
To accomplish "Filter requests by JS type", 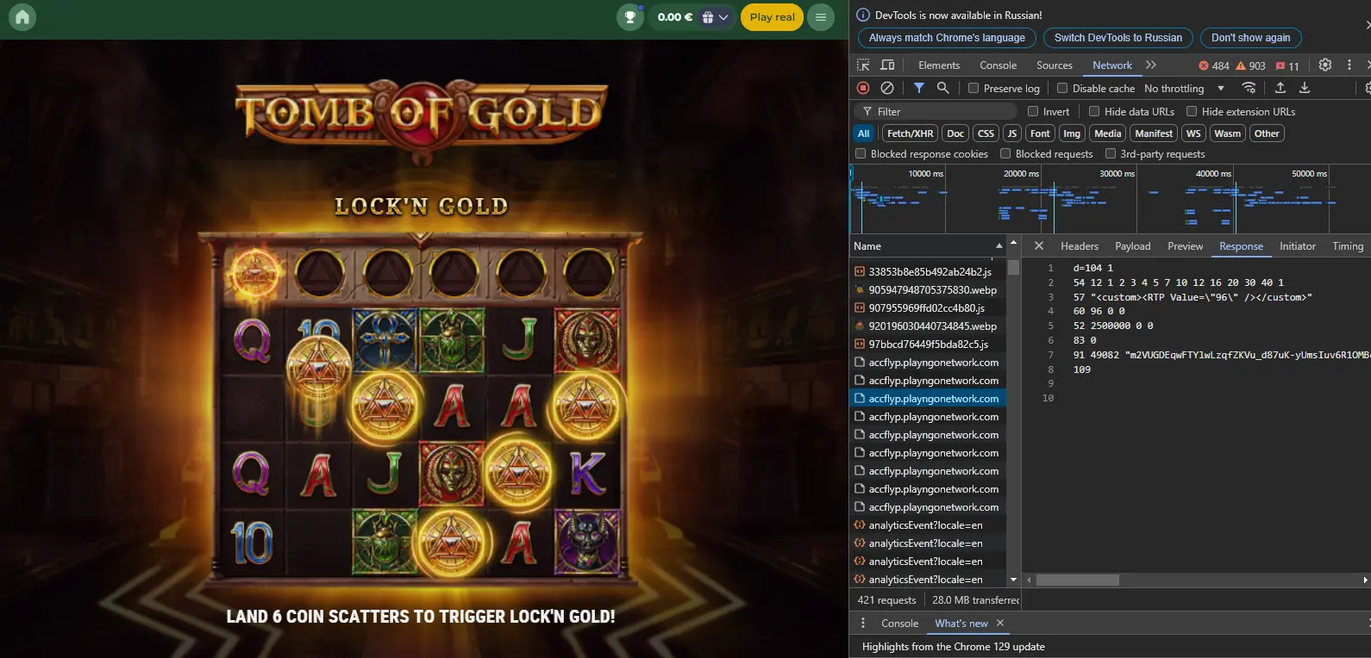I will click(1012, 133).
